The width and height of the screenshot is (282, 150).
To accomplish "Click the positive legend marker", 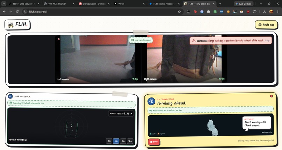I will point(150,134).
